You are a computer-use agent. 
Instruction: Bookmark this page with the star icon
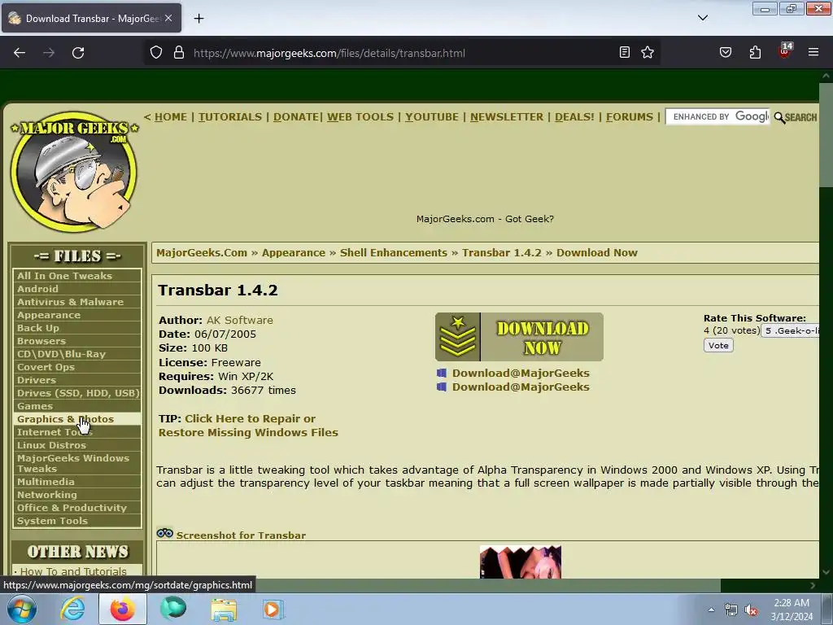click(x=647, y=52)
